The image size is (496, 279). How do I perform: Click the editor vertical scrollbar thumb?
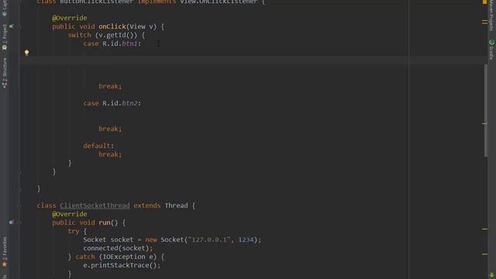(x=486, y=110)
